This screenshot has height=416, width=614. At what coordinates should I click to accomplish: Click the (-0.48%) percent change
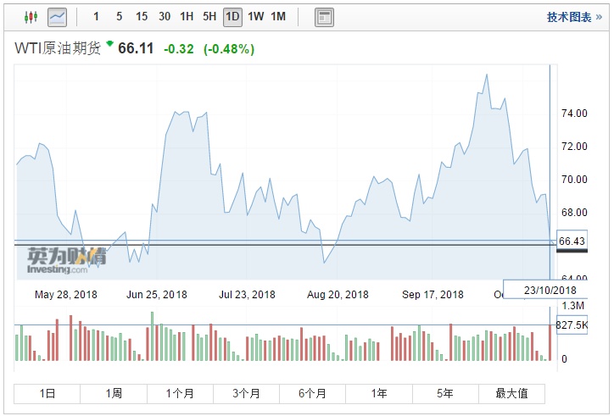click(229, 49)
